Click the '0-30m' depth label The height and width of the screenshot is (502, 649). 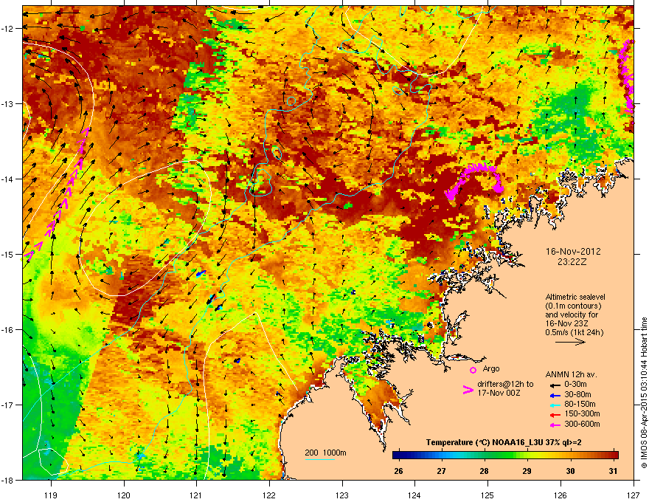[576, 385]
